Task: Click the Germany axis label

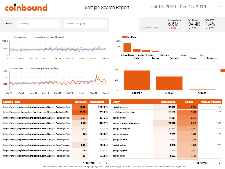Action: [x=165, y=55]
